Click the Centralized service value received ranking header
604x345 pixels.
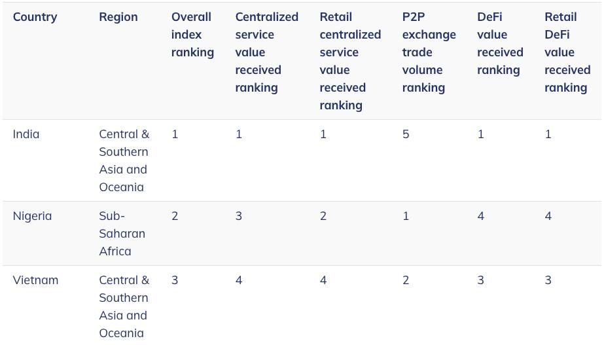[x=266, y=52]
